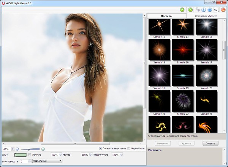Choose the pink heart-shaped preset in bottom row

coord(183,124)
